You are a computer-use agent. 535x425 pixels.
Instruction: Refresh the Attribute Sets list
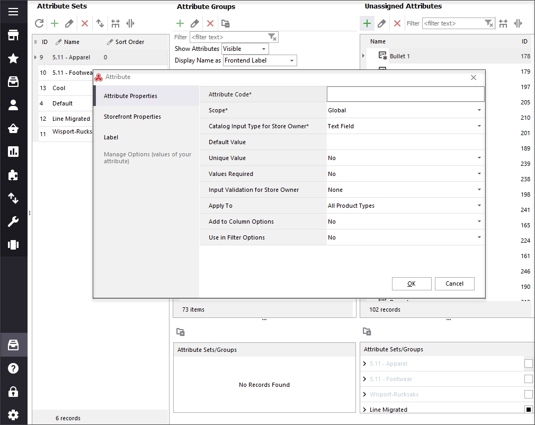(39, 23)
